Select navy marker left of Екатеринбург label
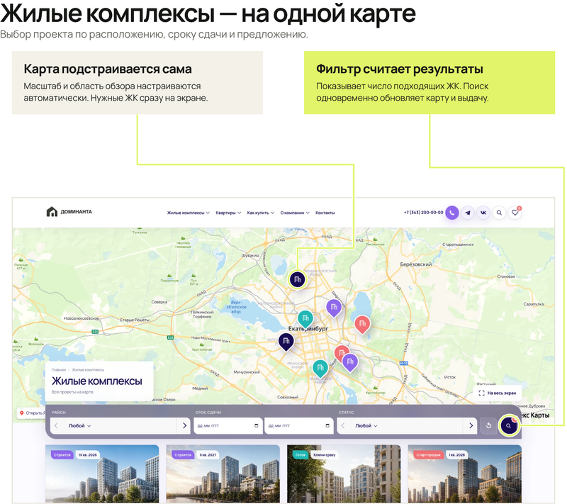 [286, 342]
